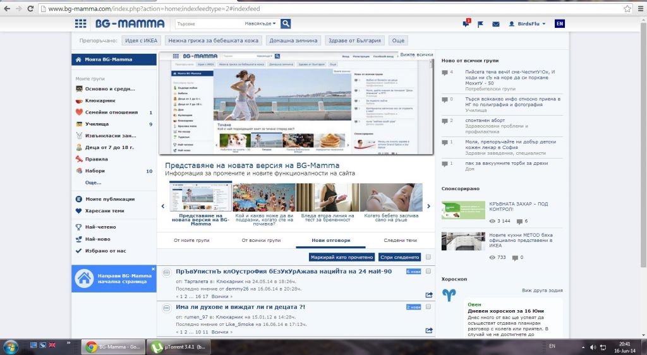Expand Още in the recommended bar
The width and height of the screenshot is (647, 355).
(x=398, y=40)
